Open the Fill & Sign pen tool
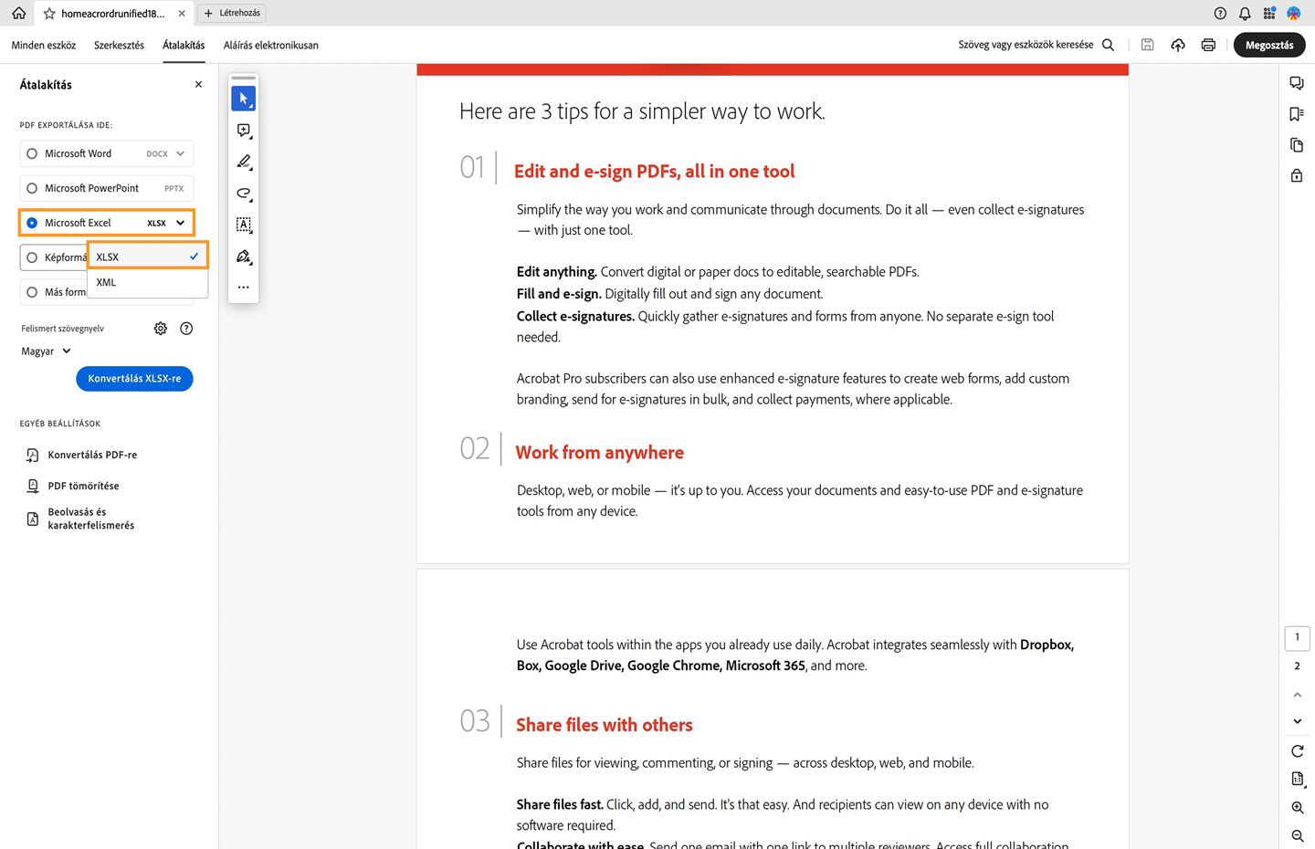Screen dimensions: 1315x849 243,257
